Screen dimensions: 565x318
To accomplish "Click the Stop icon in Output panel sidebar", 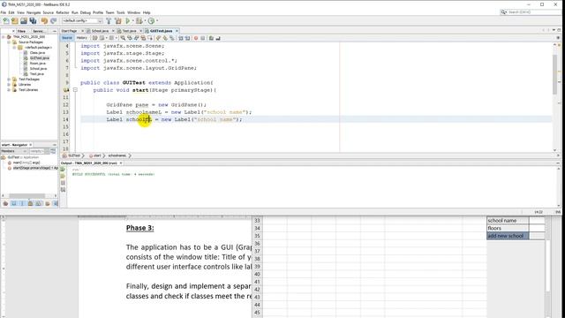I will coord(63,183).
